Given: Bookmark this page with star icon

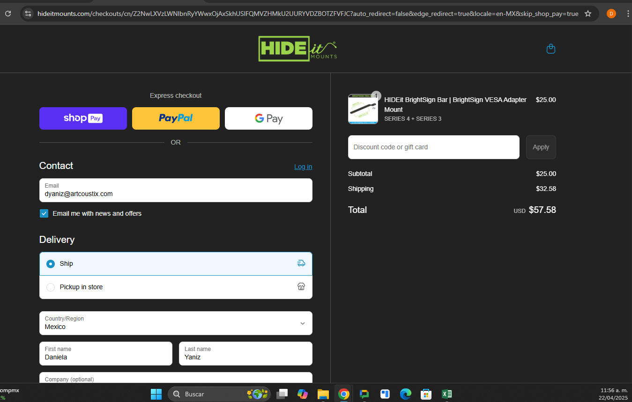Looking at the screenshot, I should click(588, 14).
